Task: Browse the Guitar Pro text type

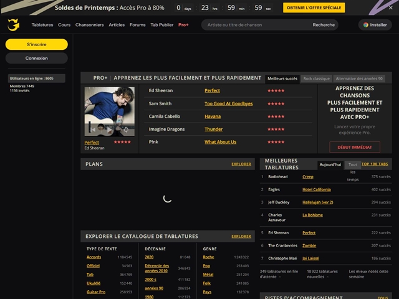Action: click(x=96, y=292)
